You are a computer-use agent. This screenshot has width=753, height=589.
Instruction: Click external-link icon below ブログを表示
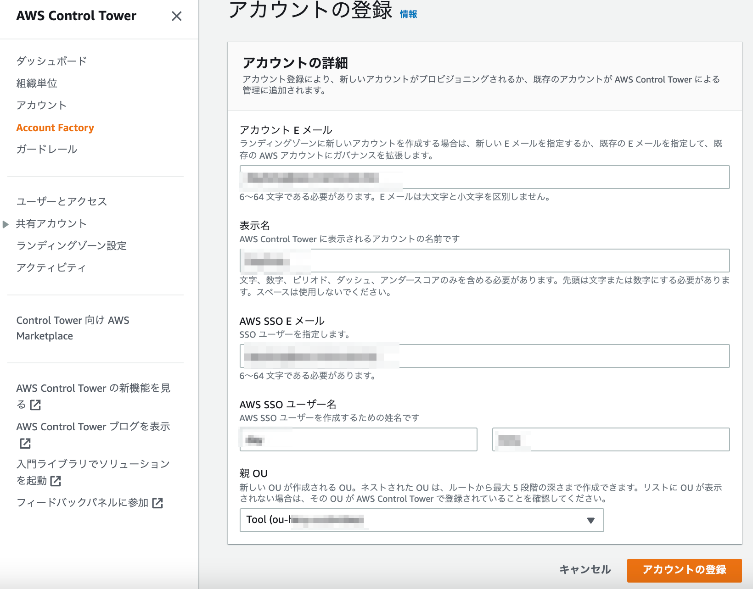tap(25, 443)
